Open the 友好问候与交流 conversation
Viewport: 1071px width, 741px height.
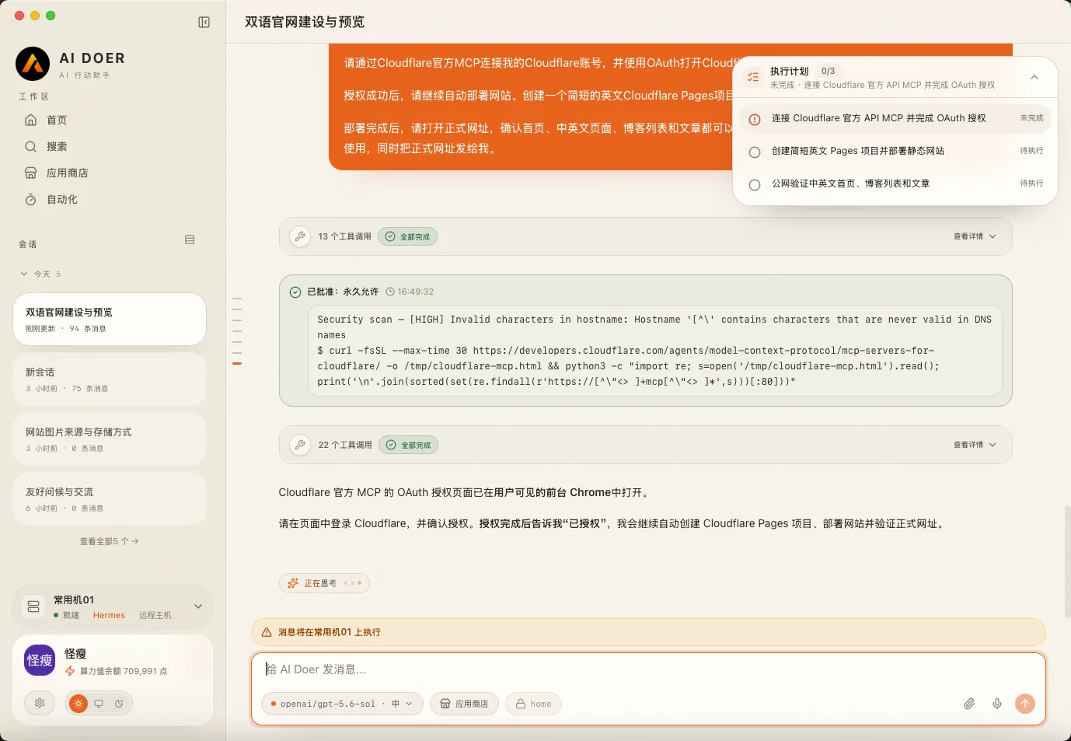[110, 498]
